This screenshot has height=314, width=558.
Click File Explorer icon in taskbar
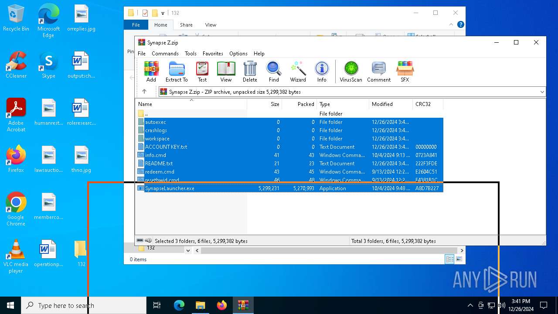[200, 305]
